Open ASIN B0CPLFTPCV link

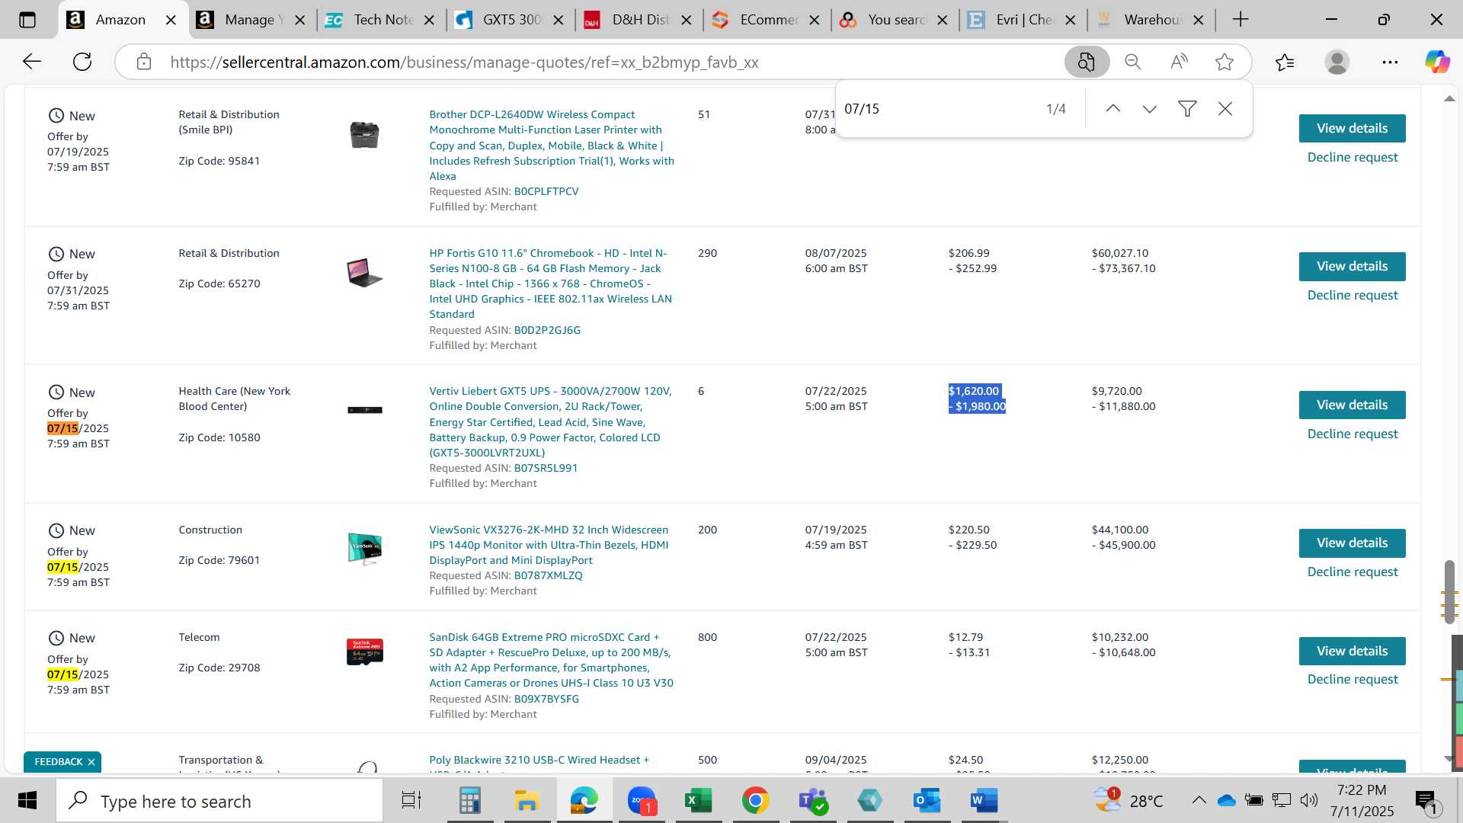click(x=546, y=191)
